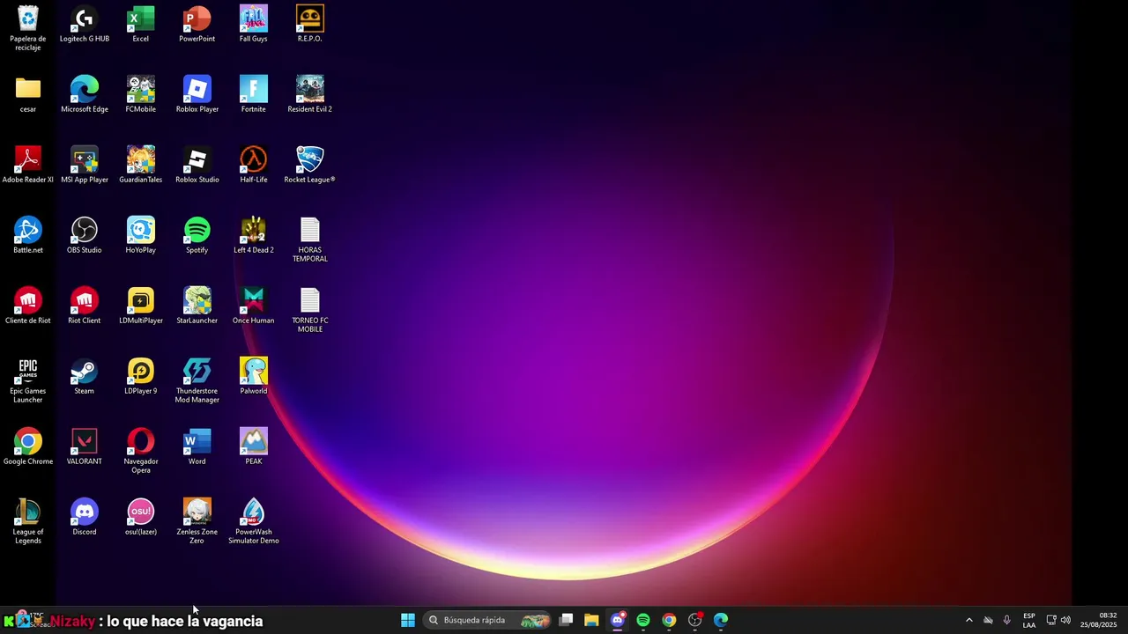Image resolution: width=1128 pixels, height=634 pixels.
Task: Select the Once Human icon
Action: 254,306
